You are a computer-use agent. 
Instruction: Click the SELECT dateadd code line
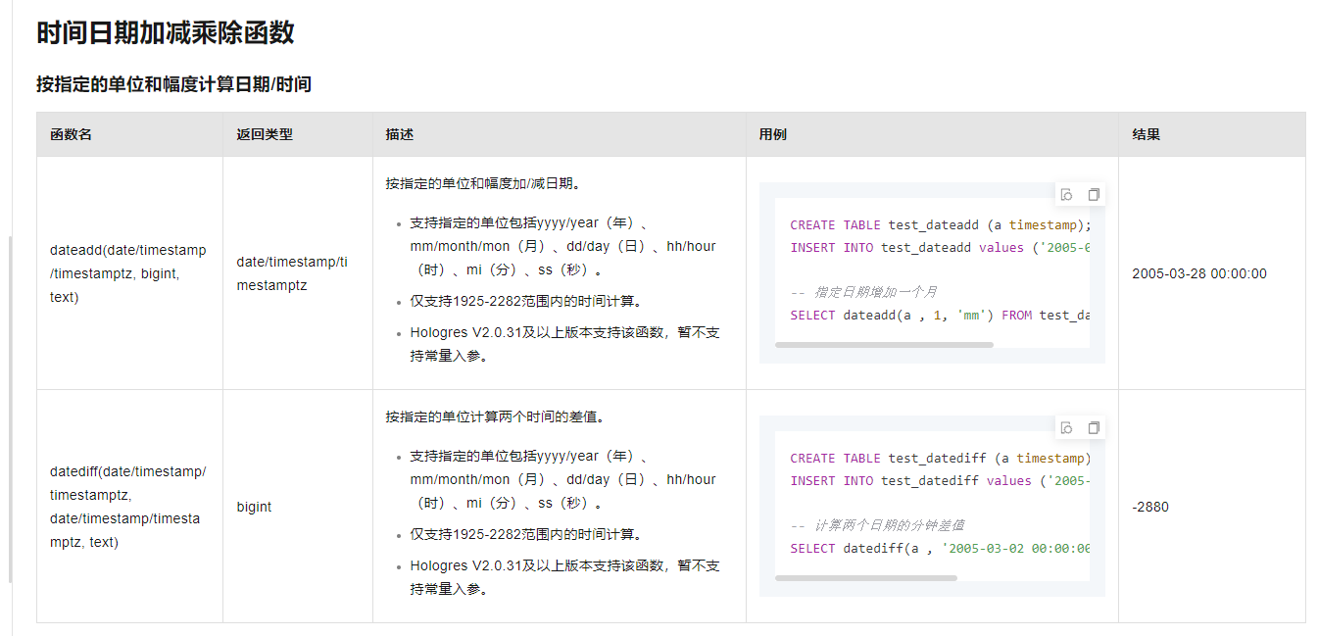coord(939,315)
